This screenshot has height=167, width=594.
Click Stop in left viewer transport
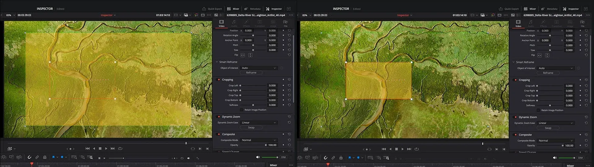coord(100,148)
